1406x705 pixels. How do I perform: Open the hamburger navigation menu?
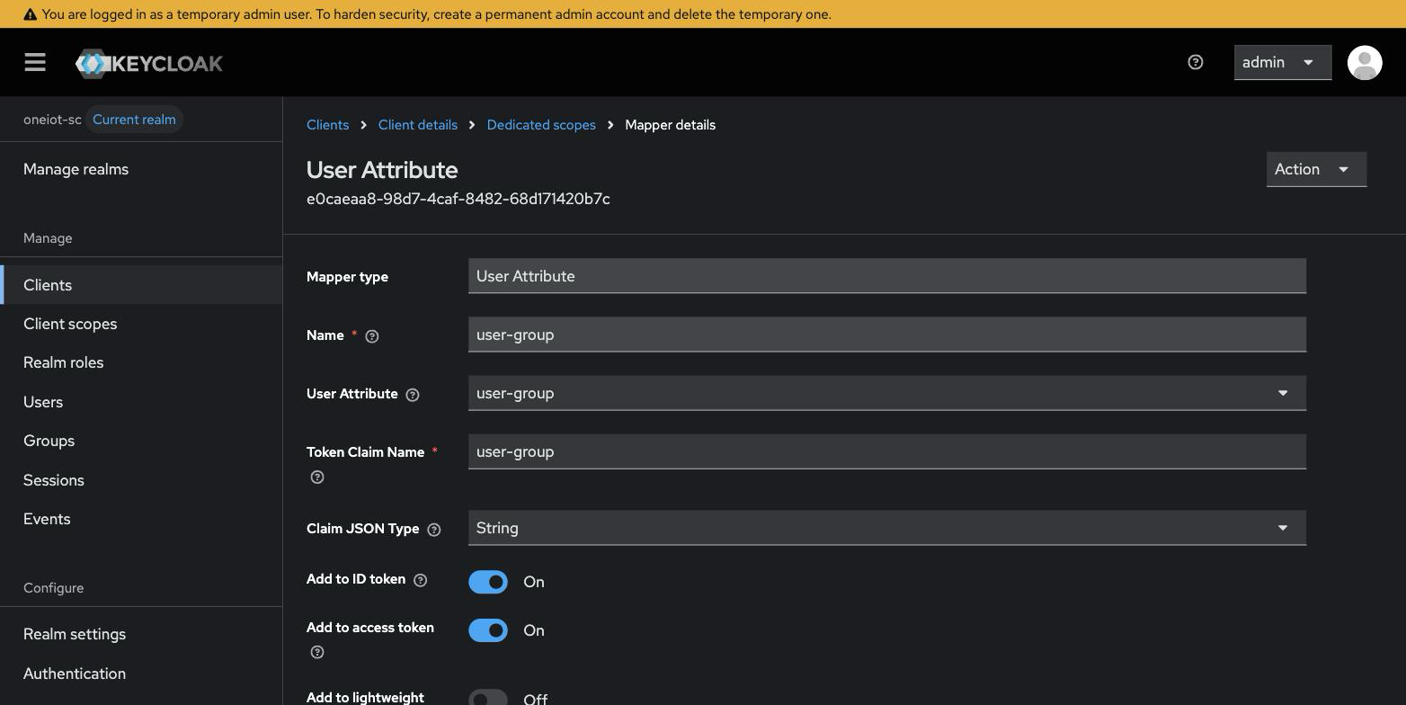tap(35, 62)
